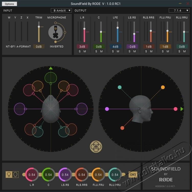Select the orange height node in side view
The width and height of the screenshot is (192, 192).
pos(163,87)
